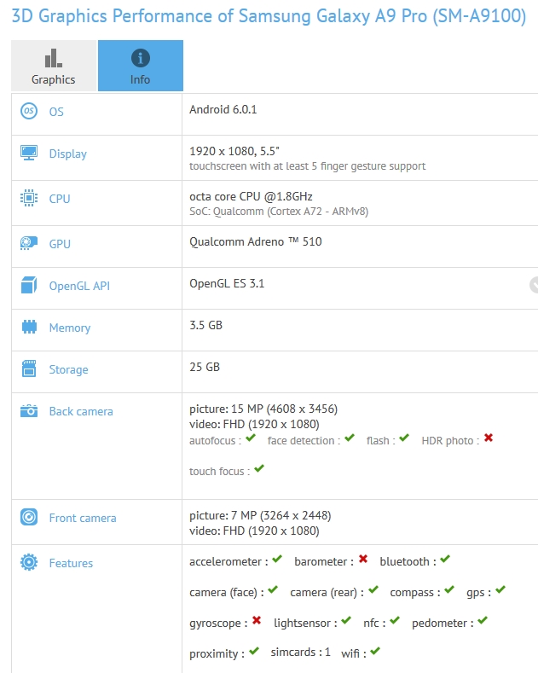Click the bluetooth green checkmark

pos(445,559)
